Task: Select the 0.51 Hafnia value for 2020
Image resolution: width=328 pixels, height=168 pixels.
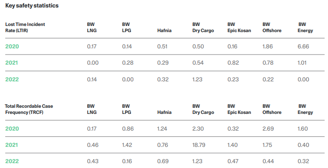Action: coord(162,46)
